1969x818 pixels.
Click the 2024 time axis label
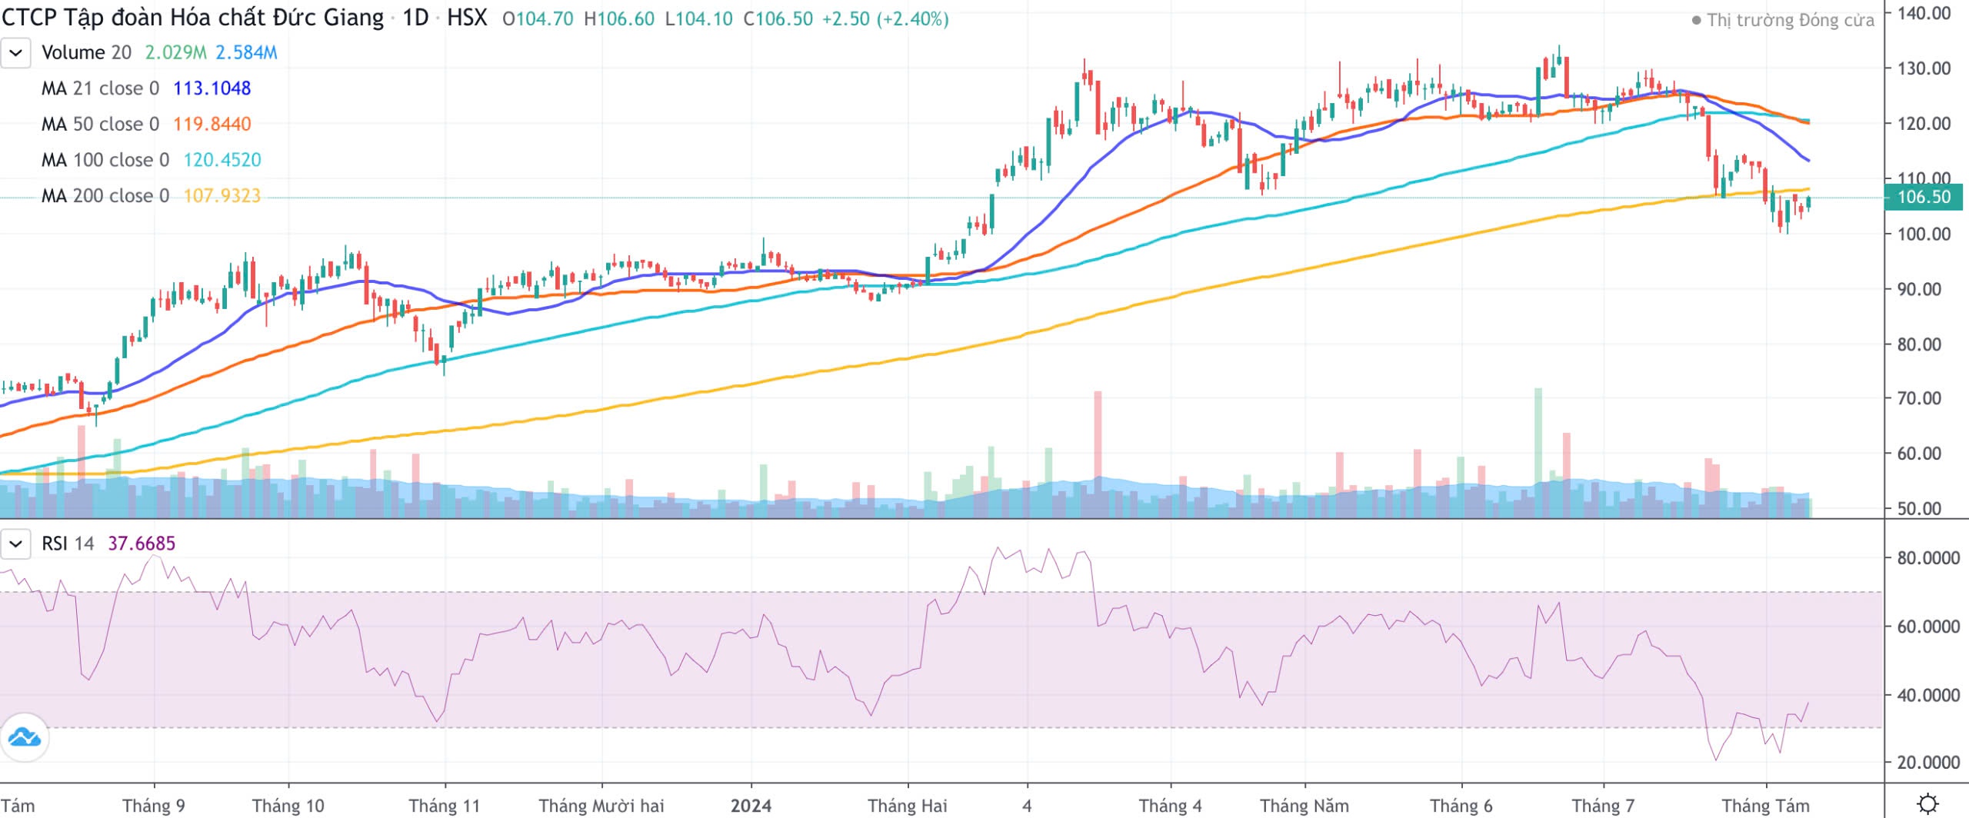(751, 806)
